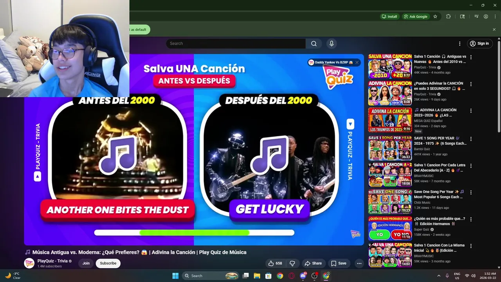This screenshot has width=501, height=282.
Task: Open '¿Puedes Adivinar la CANCIÓN' 8:08 thumbnail
Action: (390, 93)
